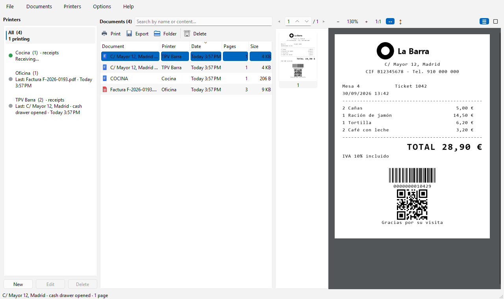
Task: Click the grey status dot beside Oficina printer
Action: (x=11, y=79)
